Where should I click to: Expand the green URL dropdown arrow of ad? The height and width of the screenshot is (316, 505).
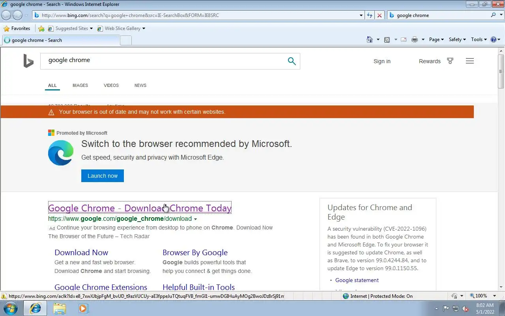click(x=195, y=219)
